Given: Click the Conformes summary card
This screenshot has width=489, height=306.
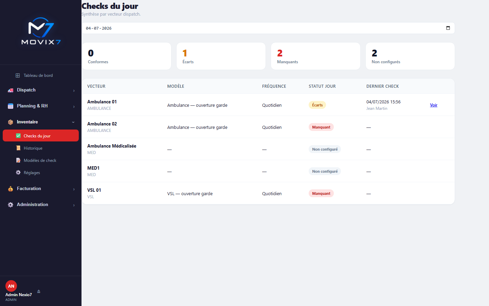Looking at the screenshot, I should pos(126,56).
